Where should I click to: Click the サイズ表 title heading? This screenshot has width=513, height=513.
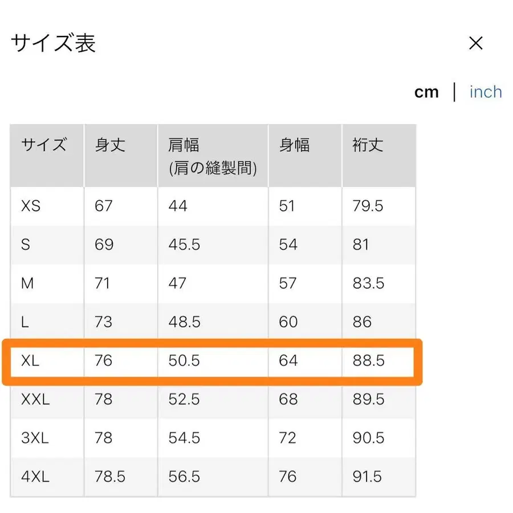[52, 43]
